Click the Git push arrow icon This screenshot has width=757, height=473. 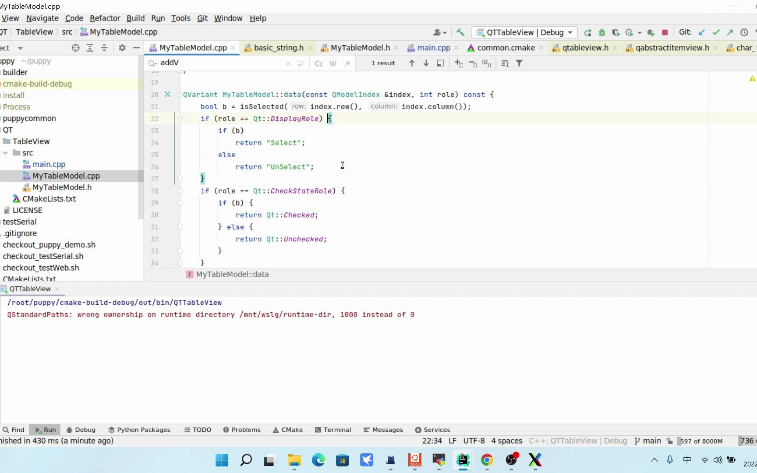pyautogui.click(x=730, y=32)
